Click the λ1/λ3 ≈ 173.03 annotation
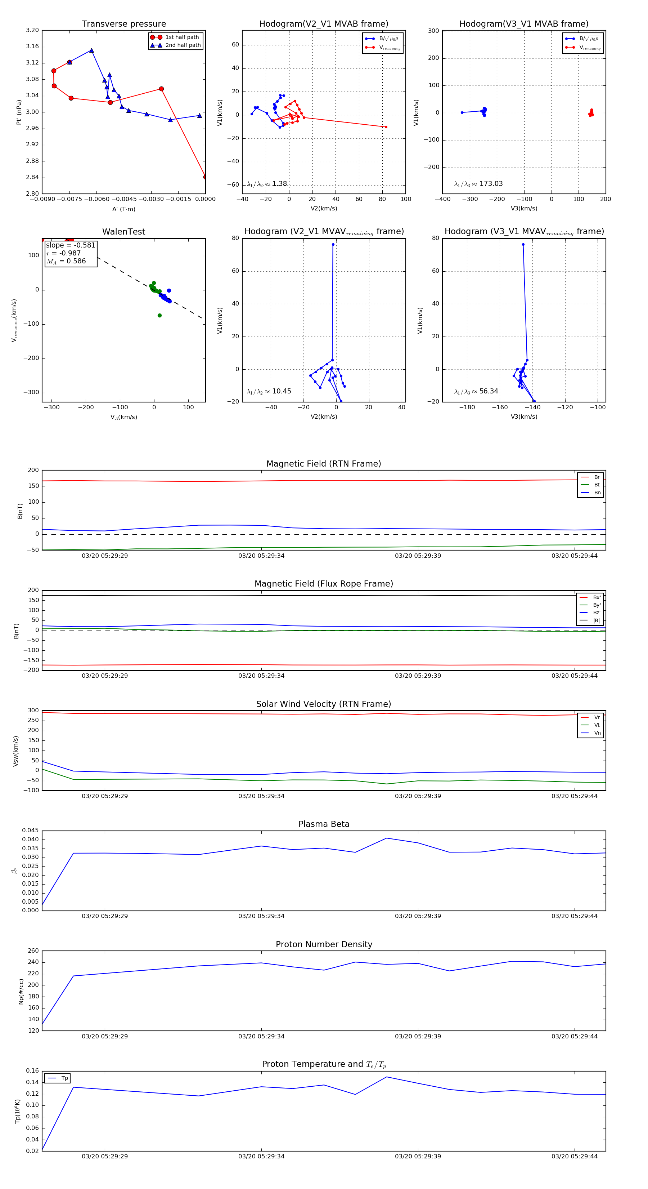The height and width of the screenshot is (1189, 648). coord(478,184)
